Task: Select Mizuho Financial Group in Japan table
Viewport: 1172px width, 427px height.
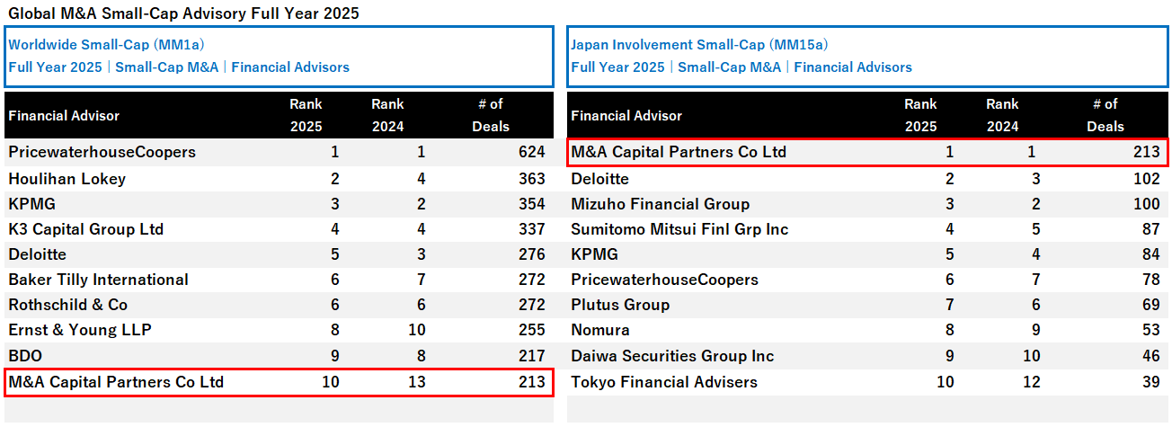Action: (660, 204)
